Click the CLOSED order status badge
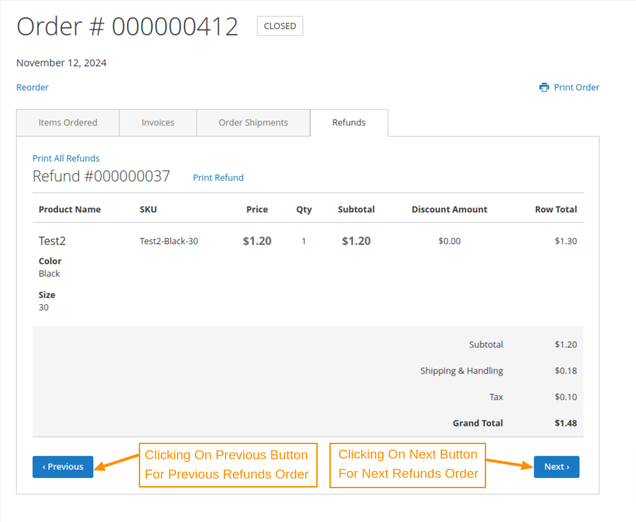This screenshot has width=636, height=522. (x=280, y=26)
